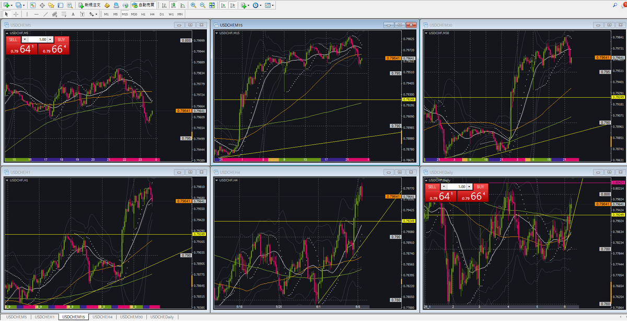Select the equidistant channel tool
Screen dimensions: 627x321
(54, 14)
